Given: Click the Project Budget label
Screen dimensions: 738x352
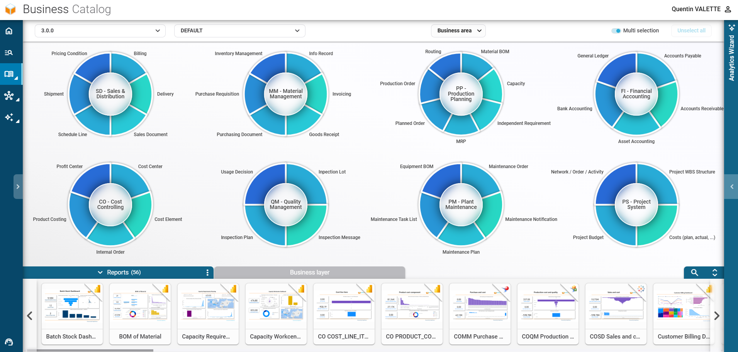Looking at the screenshot, I should [588, 237].
